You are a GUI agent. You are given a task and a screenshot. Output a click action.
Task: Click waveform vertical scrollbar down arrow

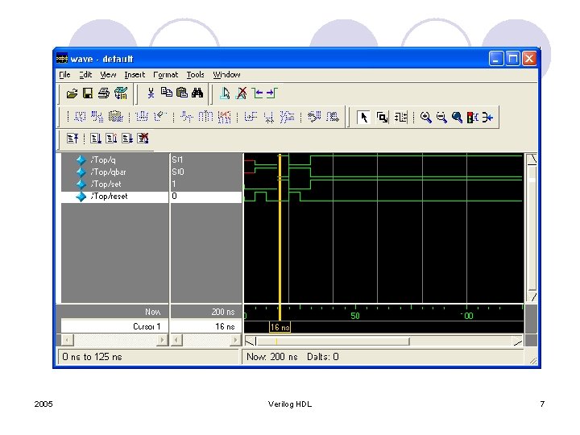point(532,297)
